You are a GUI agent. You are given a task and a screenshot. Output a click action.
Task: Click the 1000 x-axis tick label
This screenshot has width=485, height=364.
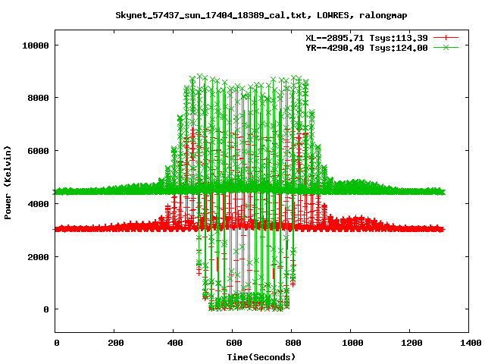click(352, 343)
